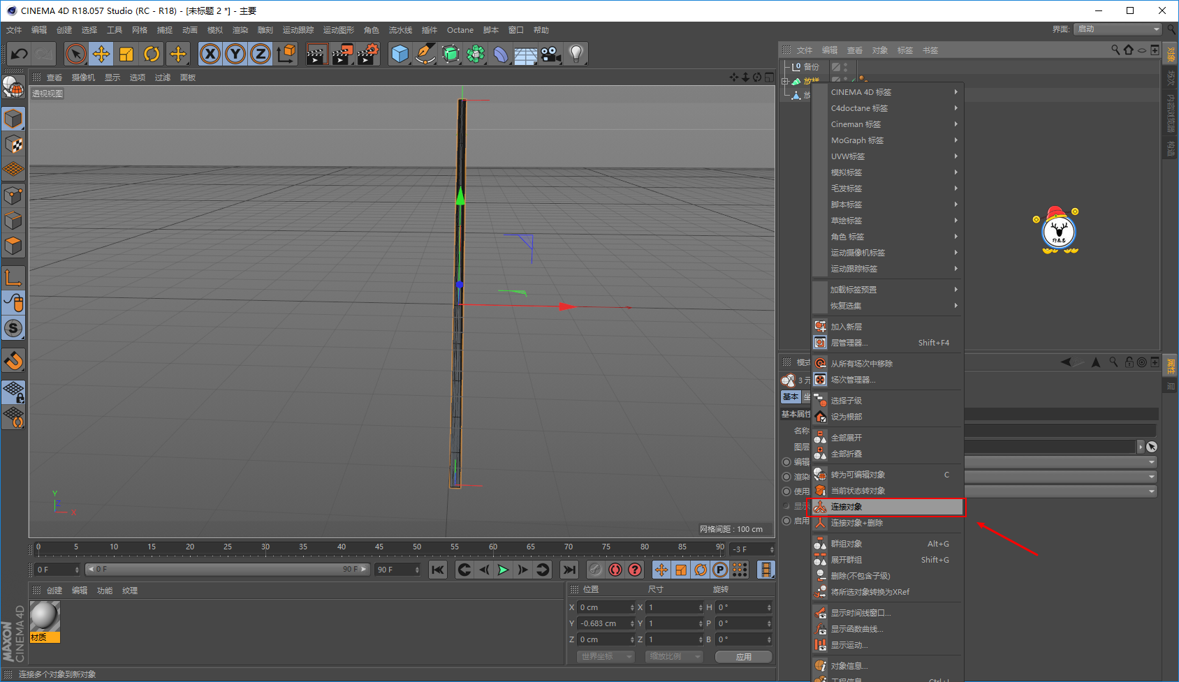Add a Cube primitive object
Screen dimensions: 1179x682
click(x=400, y=54)
